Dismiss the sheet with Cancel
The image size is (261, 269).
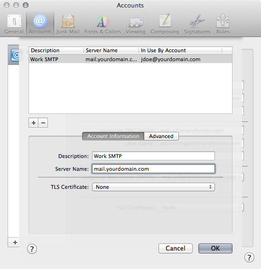pos(176,248)
